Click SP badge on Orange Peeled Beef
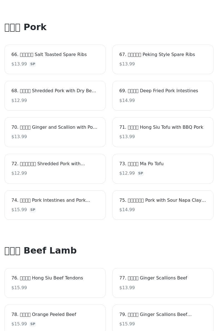Screen dimensions: 218x331 [x=33, y=324]
